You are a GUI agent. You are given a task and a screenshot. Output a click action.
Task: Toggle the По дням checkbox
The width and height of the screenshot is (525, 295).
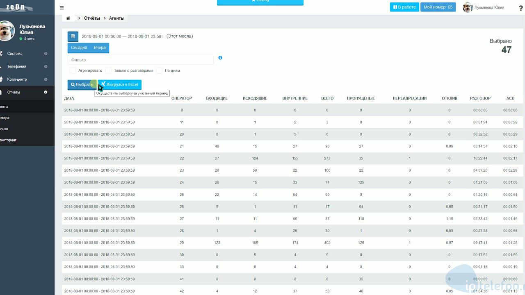pos(159,70)
